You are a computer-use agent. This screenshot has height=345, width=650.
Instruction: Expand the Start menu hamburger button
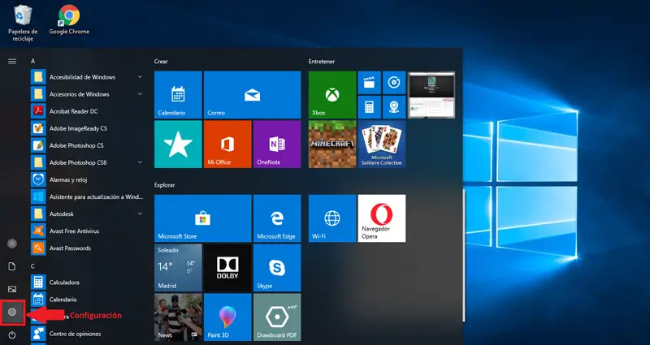point(12,62)
